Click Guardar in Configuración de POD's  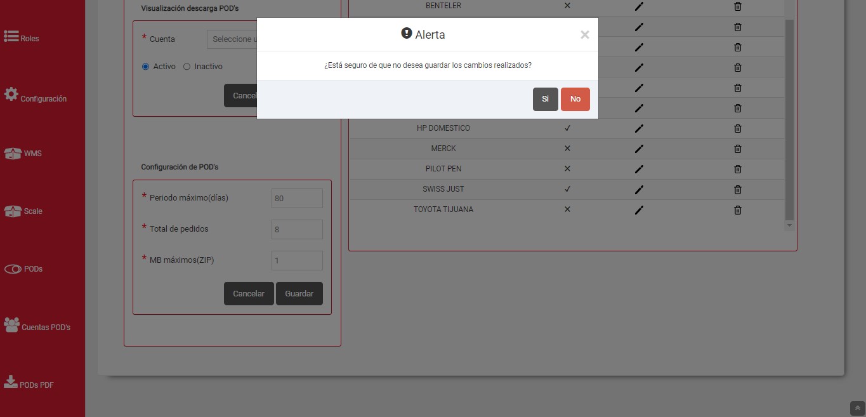pos(299,294)
